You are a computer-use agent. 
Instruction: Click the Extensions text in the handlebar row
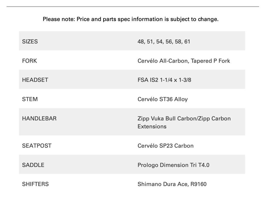click(x=152, y=127)
